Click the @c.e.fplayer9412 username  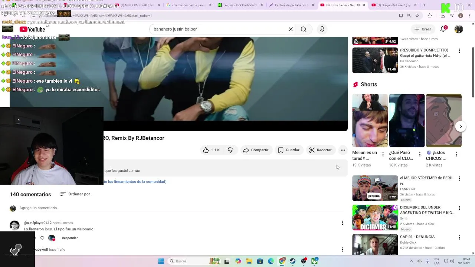click(x=37, y=223)
